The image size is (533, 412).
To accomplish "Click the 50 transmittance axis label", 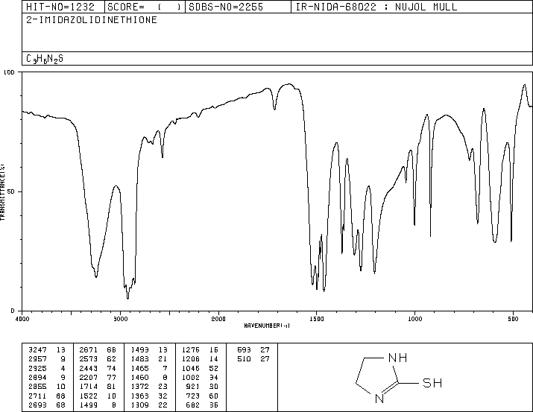I will click(x=11, y=191).
